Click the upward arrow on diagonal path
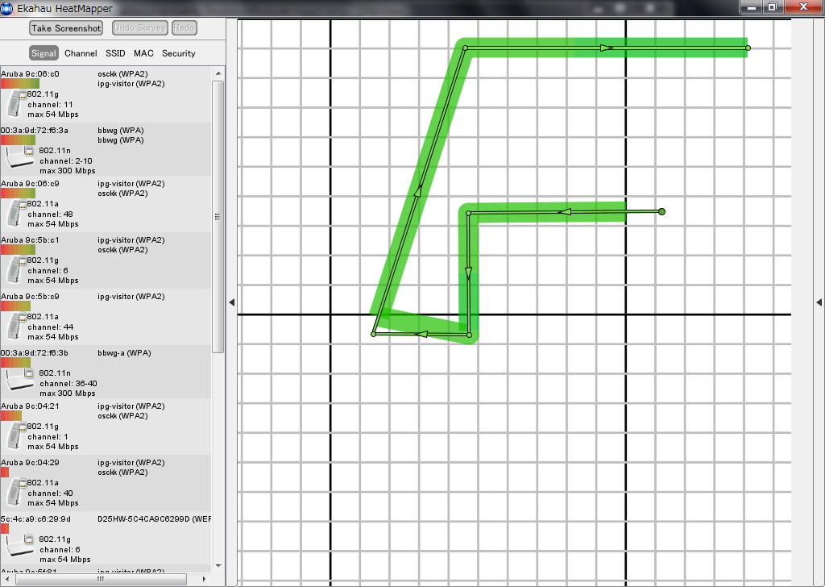The image size is (825, 587). coord(418,190)
